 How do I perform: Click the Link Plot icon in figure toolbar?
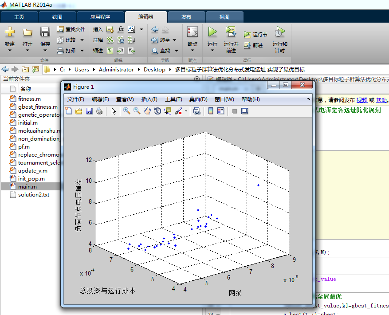pos(197,111)
